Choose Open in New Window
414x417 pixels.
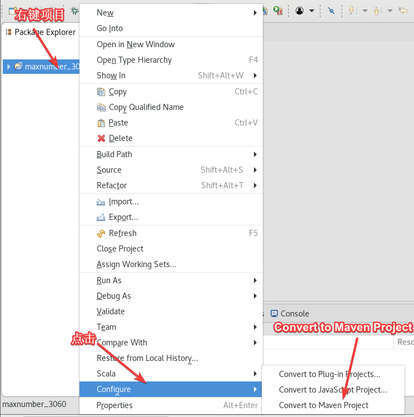tap(171, 44)
